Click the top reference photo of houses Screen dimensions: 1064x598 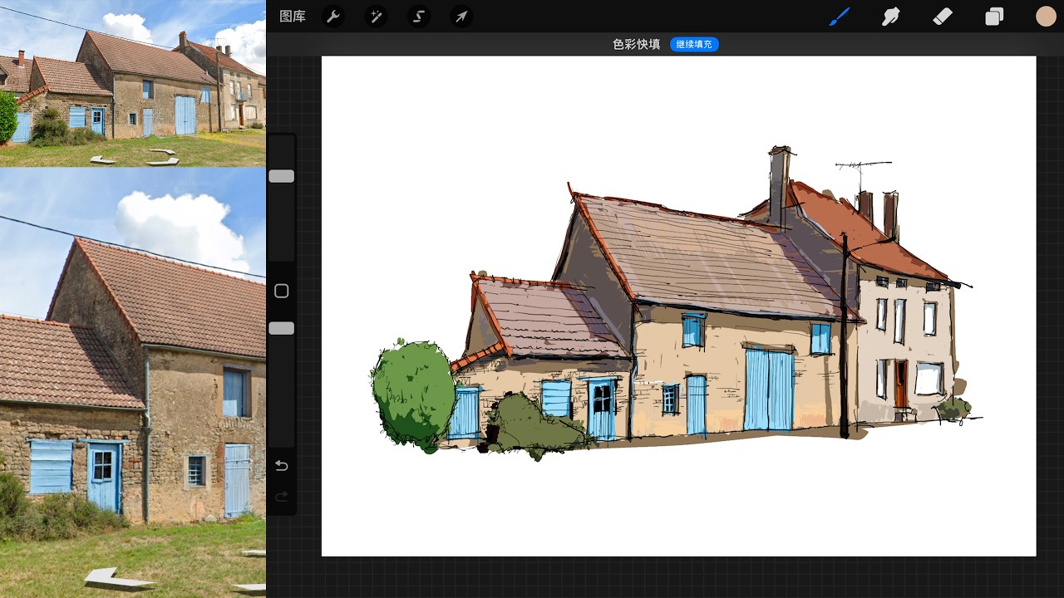point(133,83)
